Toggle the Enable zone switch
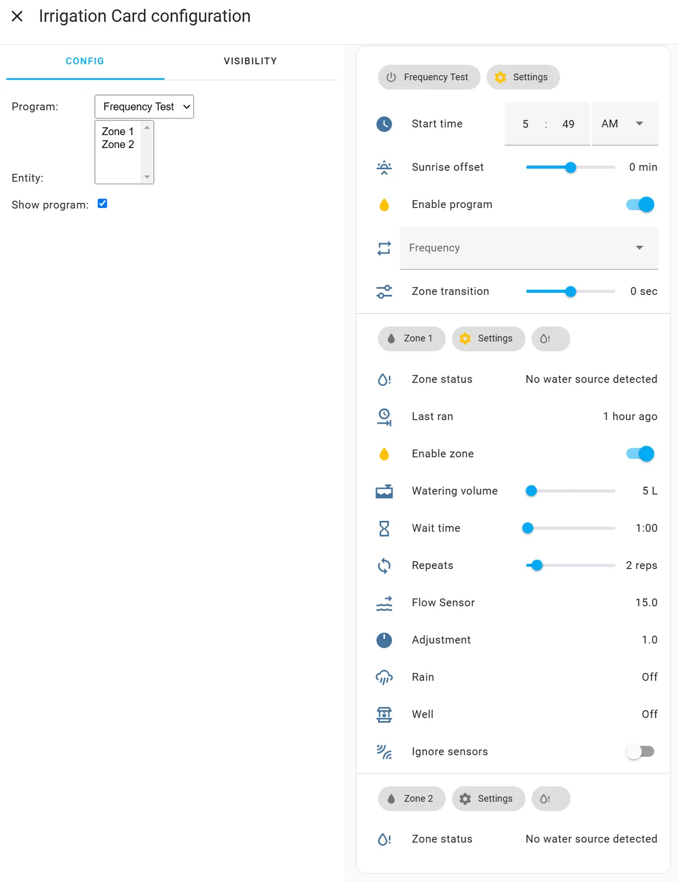 tap(640, 454)
